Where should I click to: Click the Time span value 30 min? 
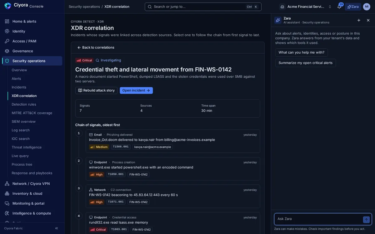pyautogui.click(x=207, y=110)
